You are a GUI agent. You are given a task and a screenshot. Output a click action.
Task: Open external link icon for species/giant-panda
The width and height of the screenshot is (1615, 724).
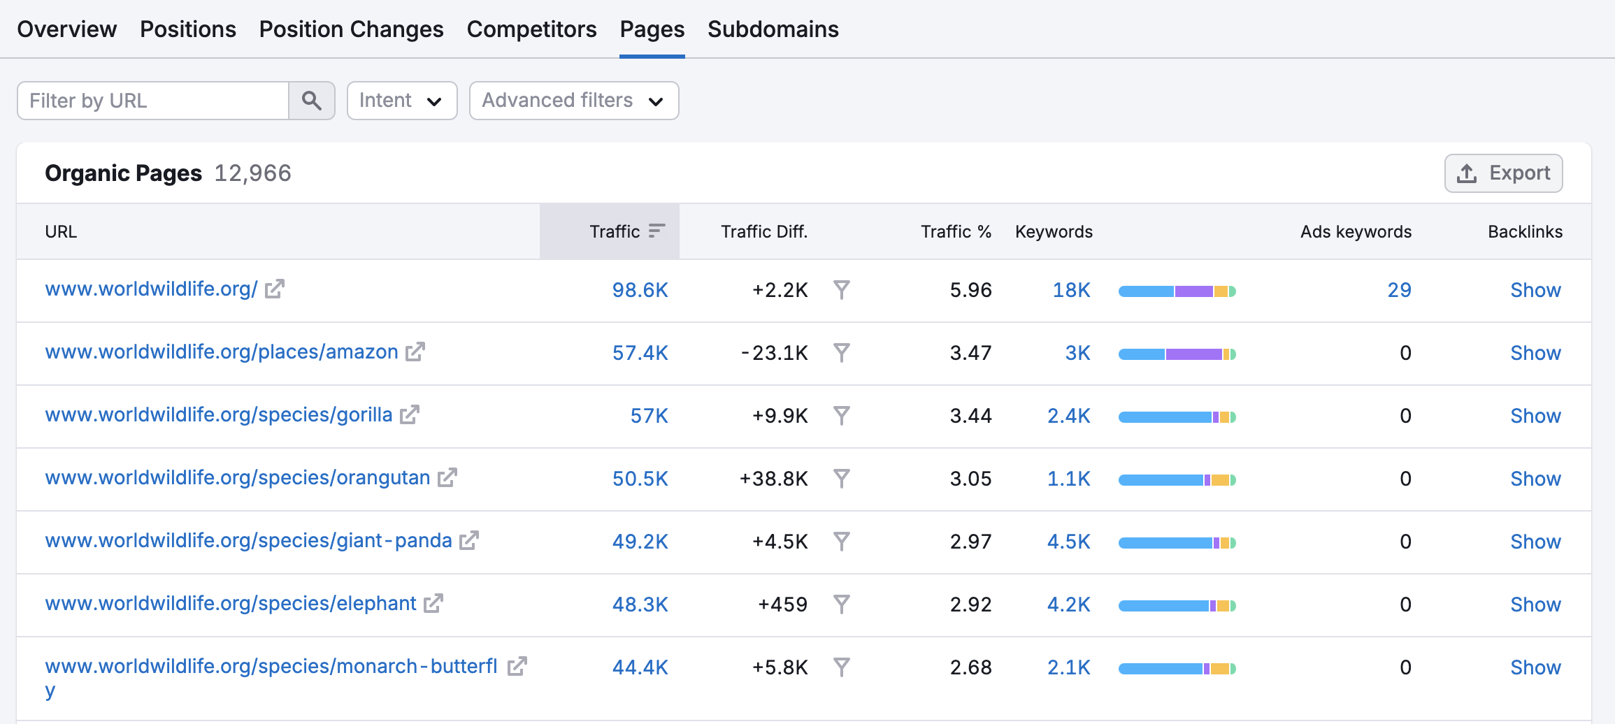(x=469, y=540)
